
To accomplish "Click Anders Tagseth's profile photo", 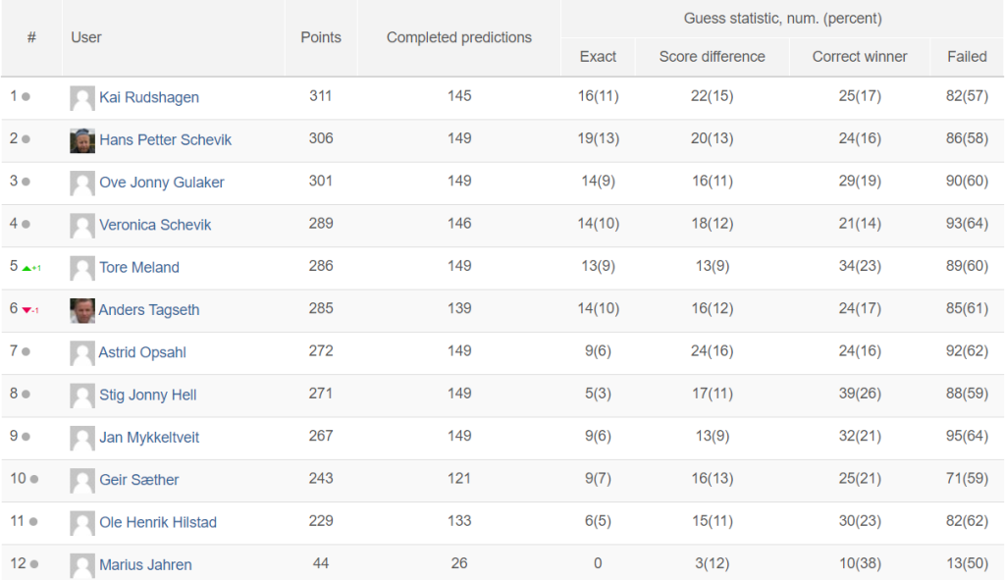I will (x=82, y=310).
